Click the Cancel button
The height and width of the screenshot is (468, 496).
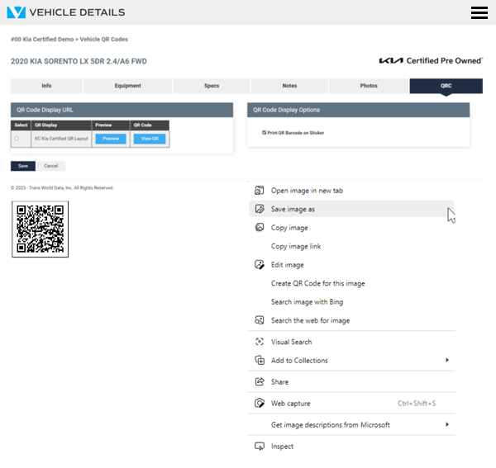click(x=51, y=166)
